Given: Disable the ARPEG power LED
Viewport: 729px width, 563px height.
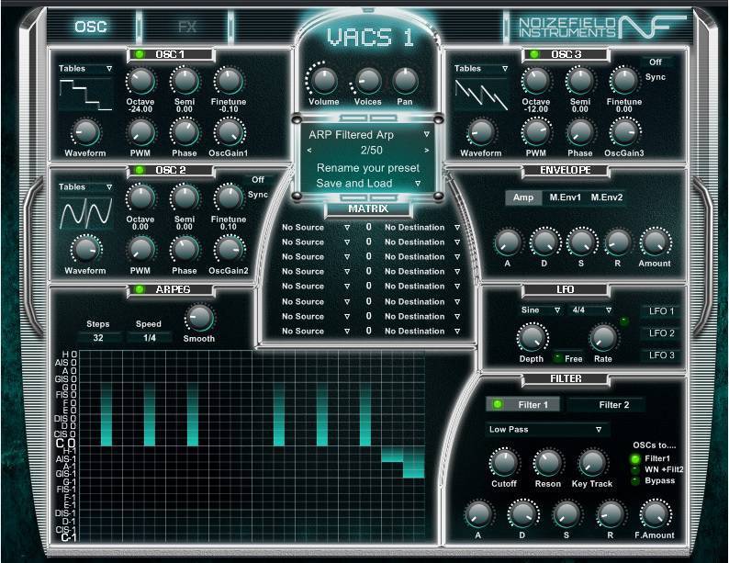Looking at the screenshot, I should pos(140,290).
